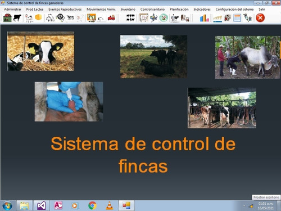The image size is (281, 211).
Task: Click the cartoon dairy cow icon
Action: point(29,18)
